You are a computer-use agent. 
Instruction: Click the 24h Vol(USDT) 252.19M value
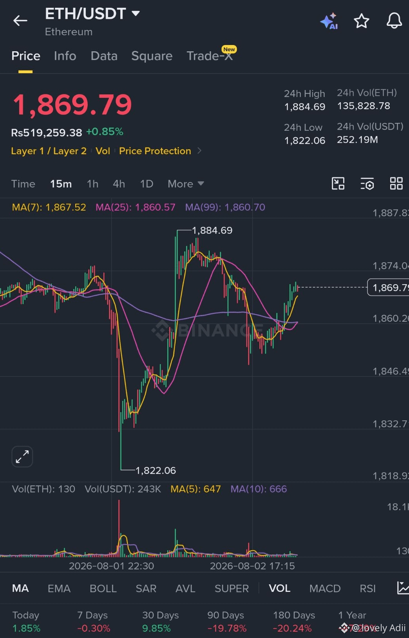(x=357, y=140)
